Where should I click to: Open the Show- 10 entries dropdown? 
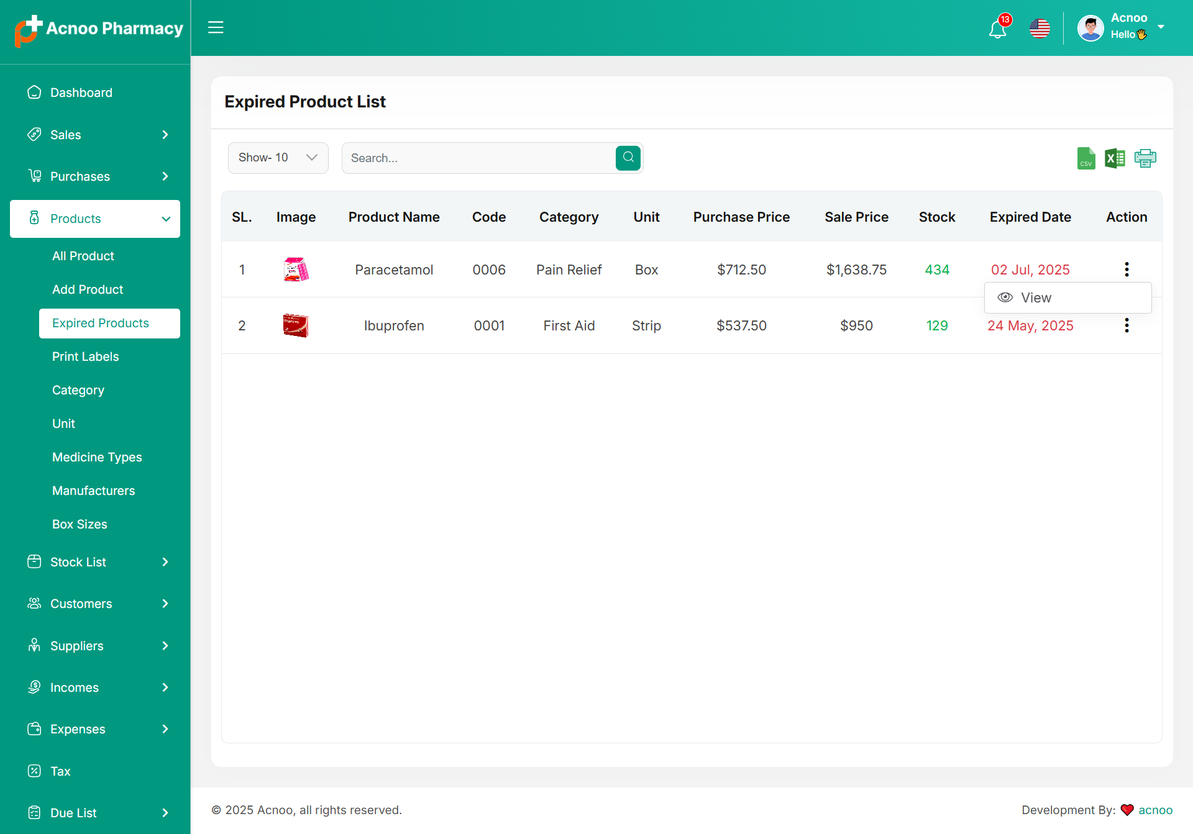tap(278, 158)
